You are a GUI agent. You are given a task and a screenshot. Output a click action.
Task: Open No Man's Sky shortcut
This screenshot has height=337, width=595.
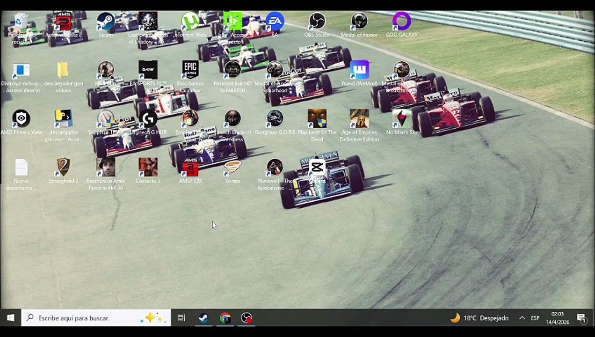pyautogui.click(x=401, y=123)
